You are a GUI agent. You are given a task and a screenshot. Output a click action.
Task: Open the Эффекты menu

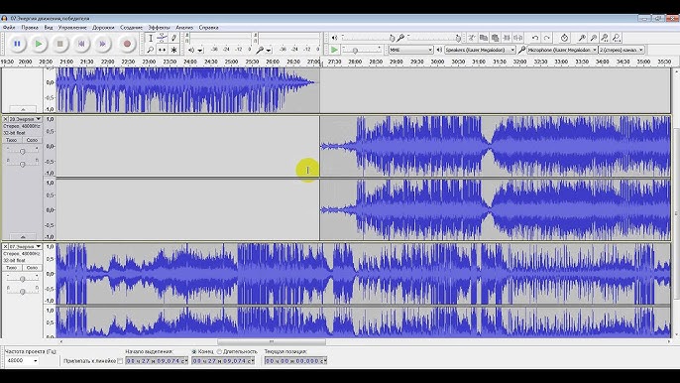pos(159,28)
